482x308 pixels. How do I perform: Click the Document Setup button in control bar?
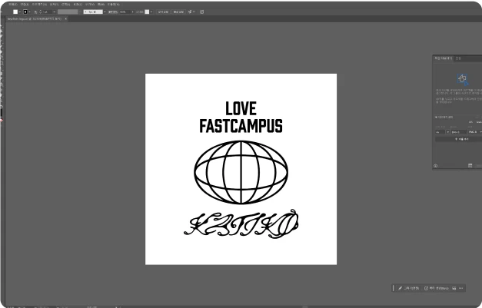tap(163, 12)
